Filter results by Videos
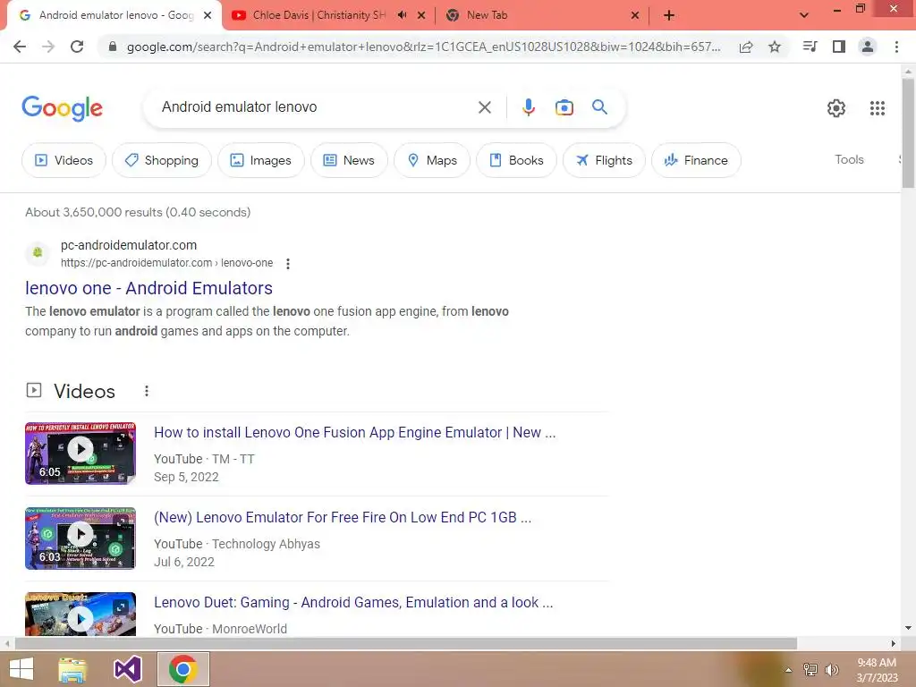This screenshot has width=916, height=687. (x=64, y=160)
